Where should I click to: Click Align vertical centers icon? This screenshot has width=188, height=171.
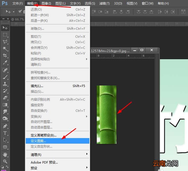(100, 12)
